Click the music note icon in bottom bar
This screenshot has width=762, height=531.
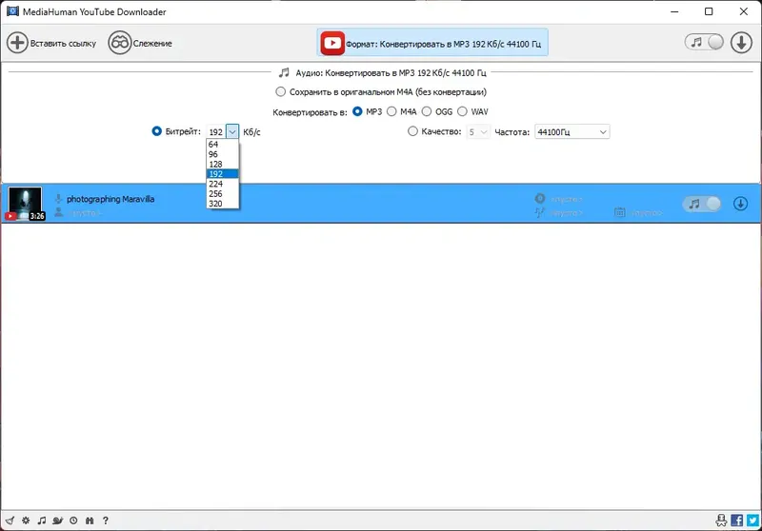click(42, 521)
